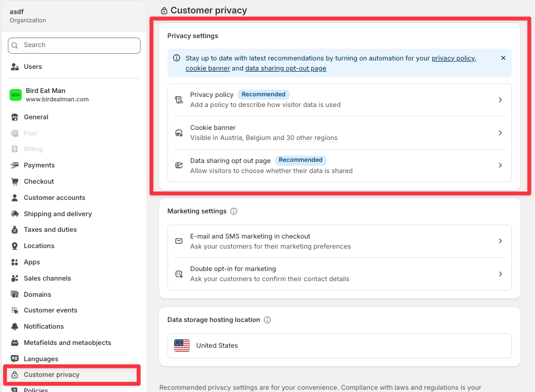Screen dimensions: 535x392
Task: Open Notifications settings
Action: coord(74,326)
